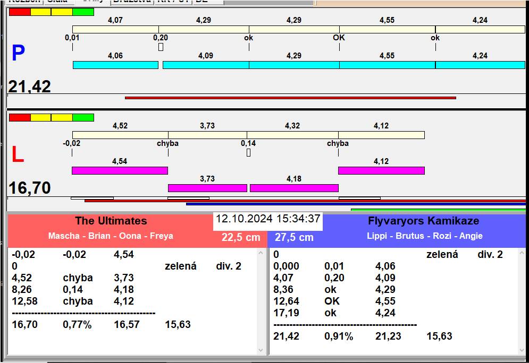The width and height of the screenshot is (529, 363).
Task: Click the 16,57 value in Ultimates results
Action: (x=127, y=325)
